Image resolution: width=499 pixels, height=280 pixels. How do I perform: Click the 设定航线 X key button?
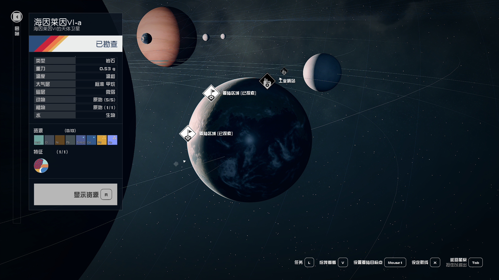click(435, 262)
